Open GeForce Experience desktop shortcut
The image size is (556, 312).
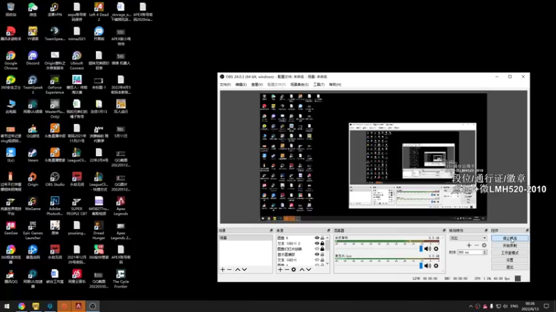[55, 85]
